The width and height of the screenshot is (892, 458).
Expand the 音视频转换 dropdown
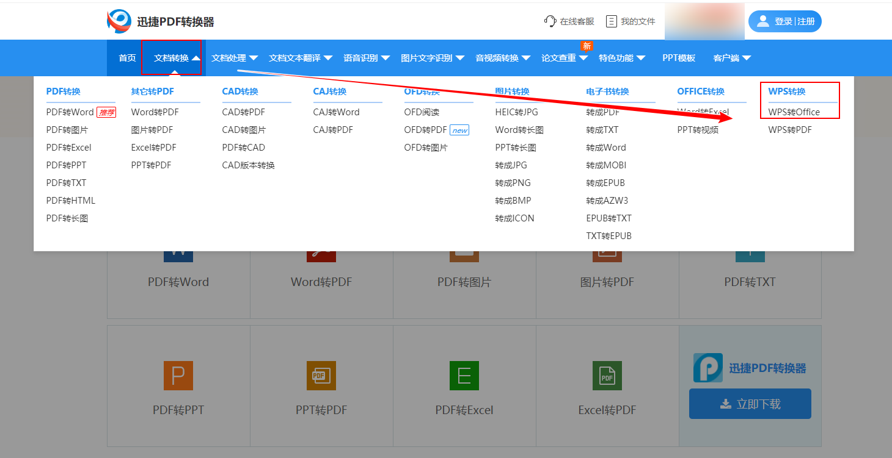[x=503, y=58]
